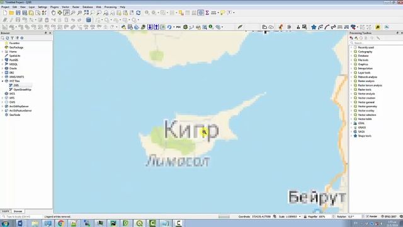Click the POI plugin icon
Viewport: 403px width, 227px height.
pos(178,27)
